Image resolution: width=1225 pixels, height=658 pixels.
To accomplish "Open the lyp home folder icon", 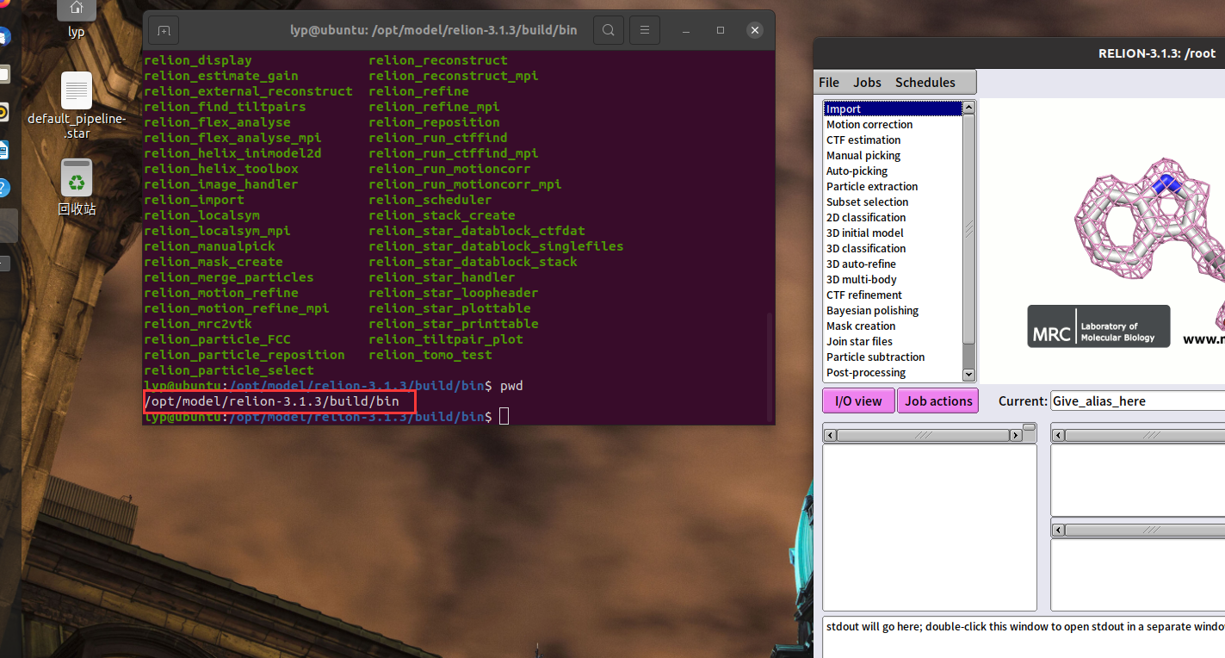I will coord(76,10).
